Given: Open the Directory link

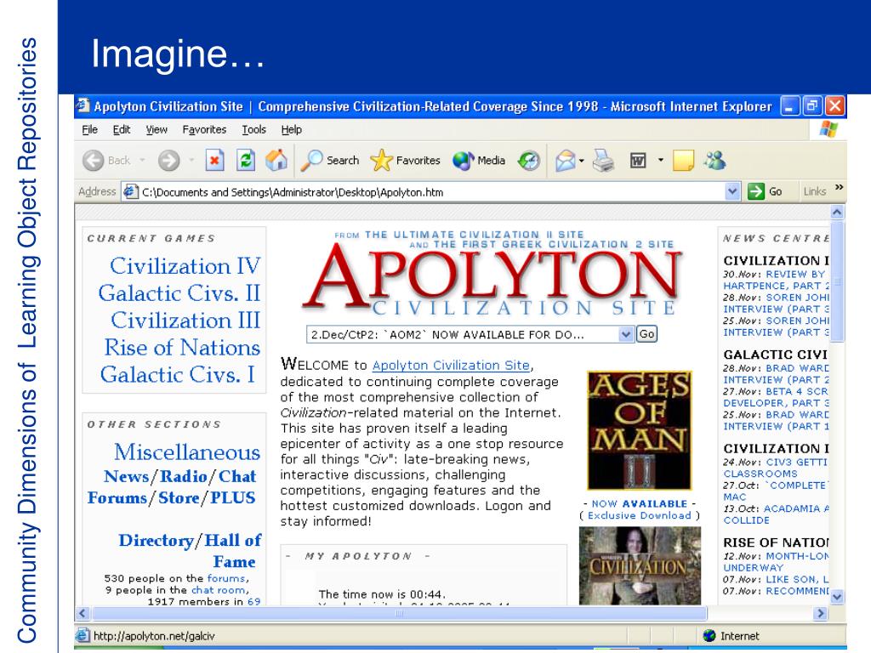Looking at the screenshot, I should (x=156, y=540).
